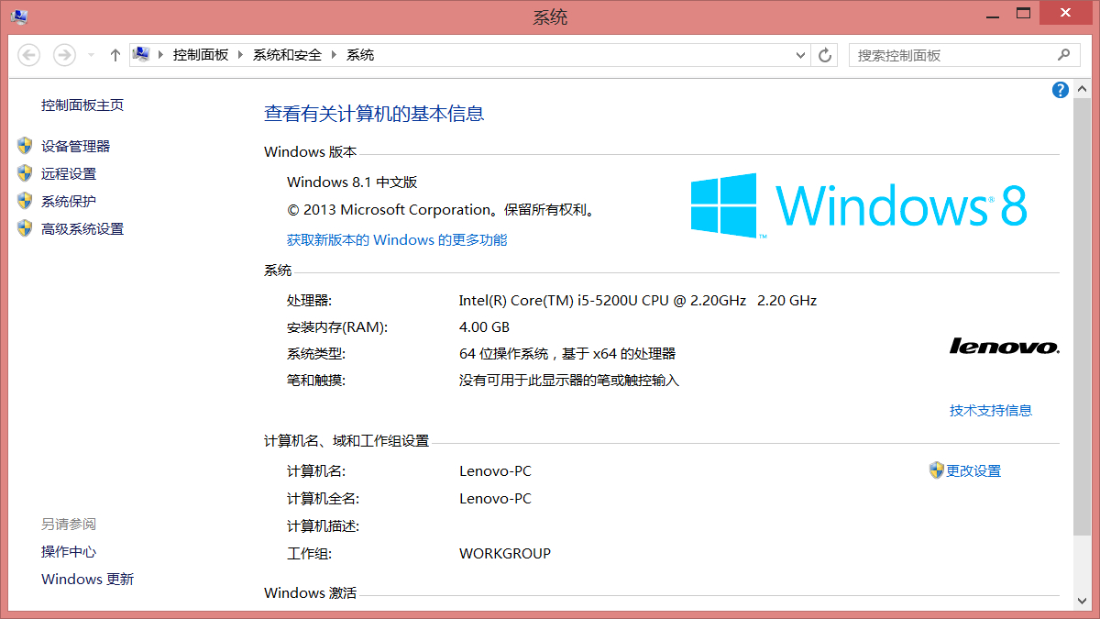Click 获取新版本的 Windows 的更多功能 link

397,240
